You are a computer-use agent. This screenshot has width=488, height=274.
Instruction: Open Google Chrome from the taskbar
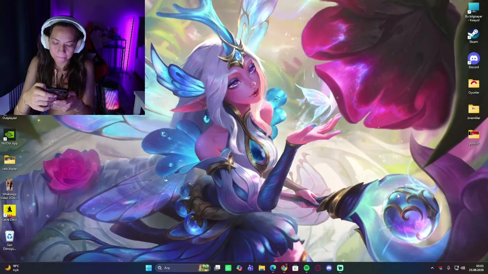tap(284, 268)
